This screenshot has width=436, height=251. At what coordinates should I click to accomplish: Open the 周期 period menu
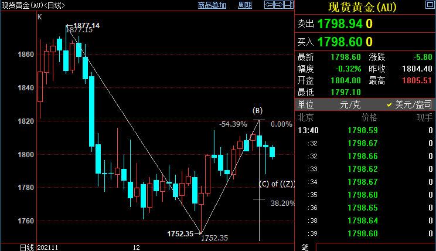point(245,5)
